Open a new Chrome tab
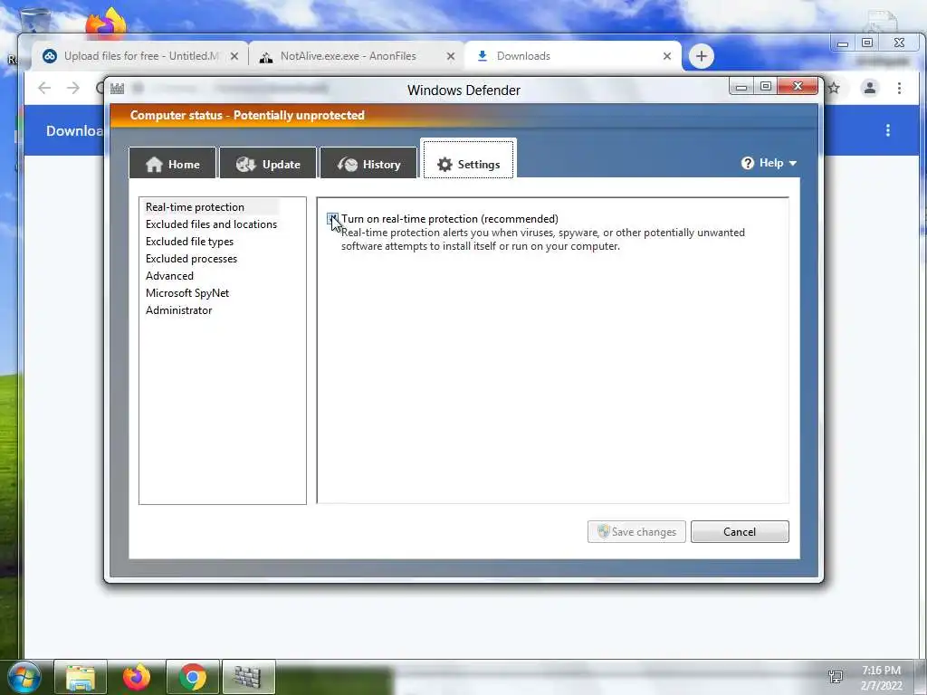The width and height of the screenshot is (927, 695). pyautogui.click(x=702, y=56)
